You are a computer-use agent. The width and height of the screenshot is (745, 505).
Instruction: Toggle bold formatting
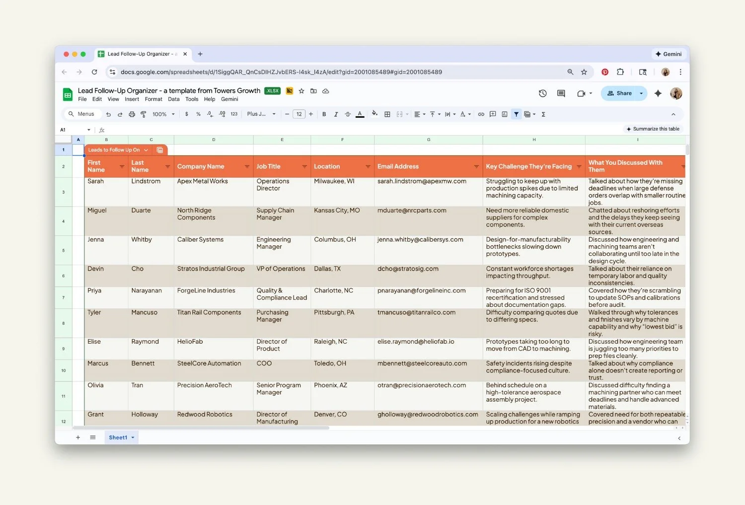[x=324, y=114]
